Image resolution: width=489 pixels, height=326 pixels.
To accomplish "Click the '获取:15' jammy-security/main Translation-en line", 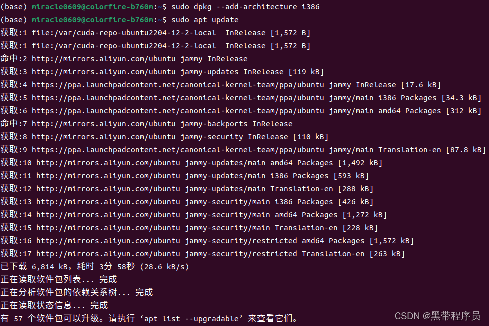I will click(x=189, y=228).
